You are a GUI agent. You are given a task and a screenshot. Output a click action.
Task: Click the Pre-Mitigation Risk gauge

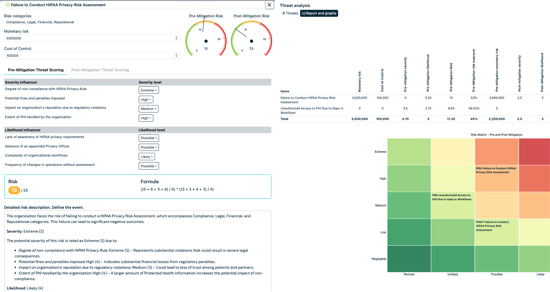click(x=206, y=38)
